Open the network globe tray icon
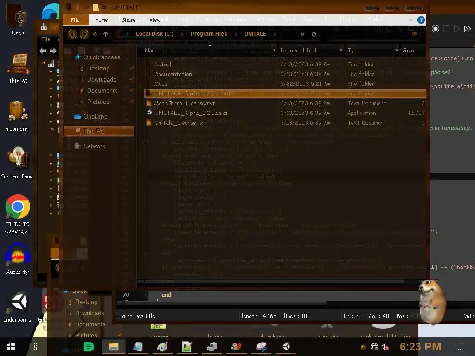Image resolution: width=475 pixels, height=356 pixels. coord(374,347)
